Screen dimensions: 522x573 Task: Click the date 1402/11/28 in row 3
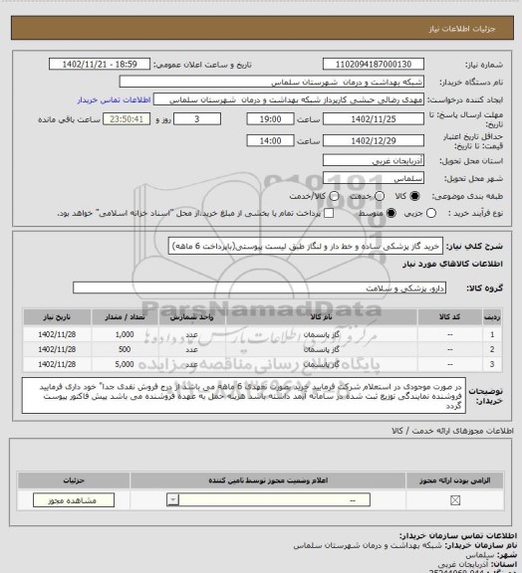[57, 364]
